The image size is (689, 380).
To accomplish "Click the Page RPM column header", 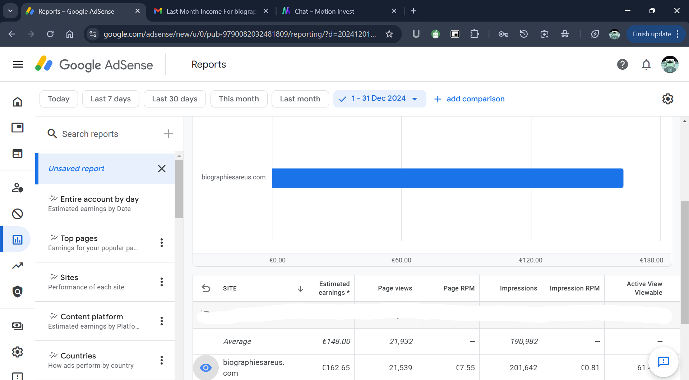I will pos(459,288).
